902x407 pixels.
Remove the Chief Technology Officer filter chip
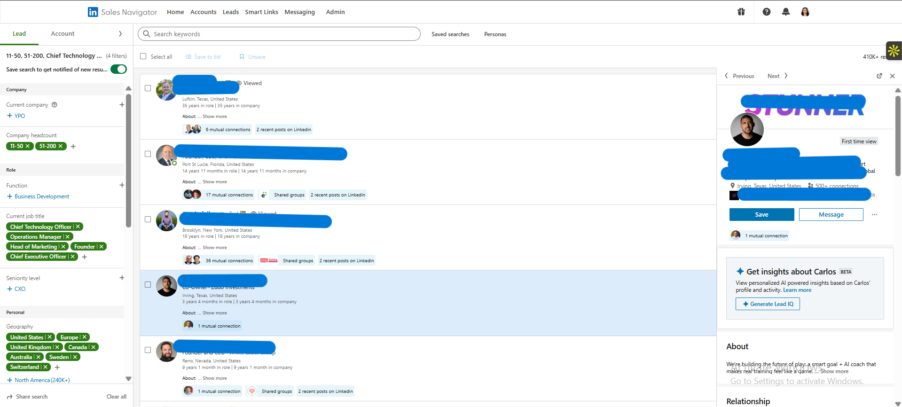click(x=78, y=227)
